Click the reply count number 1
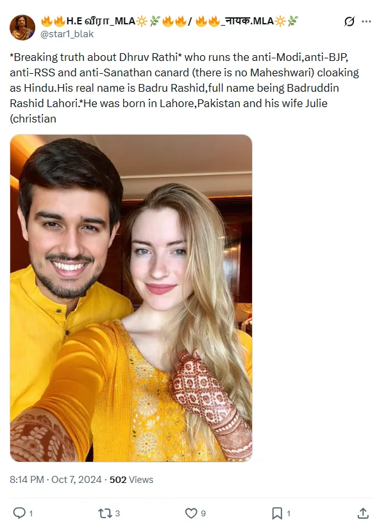The image size is (379, 524). [x=31, y=513]
